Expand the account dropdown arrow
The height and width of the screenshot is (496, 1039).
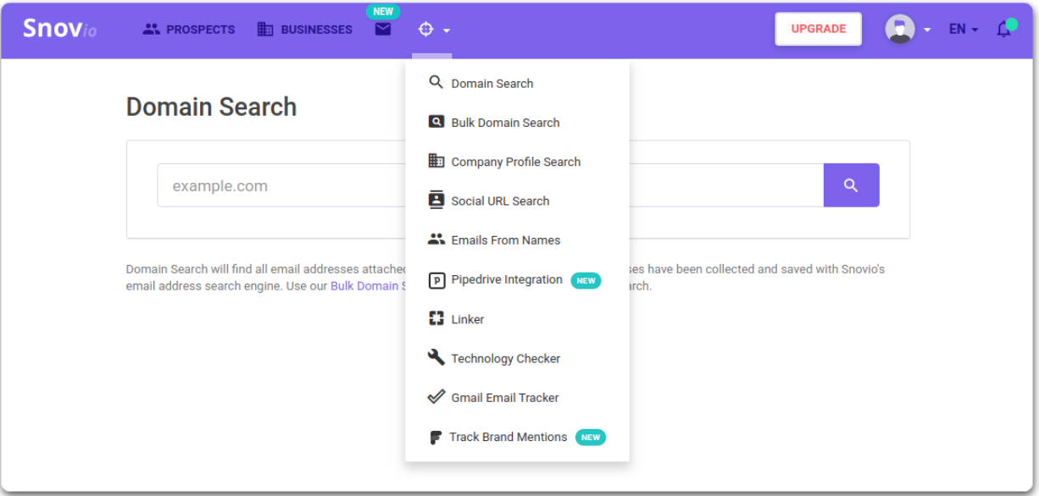[927, 30]
